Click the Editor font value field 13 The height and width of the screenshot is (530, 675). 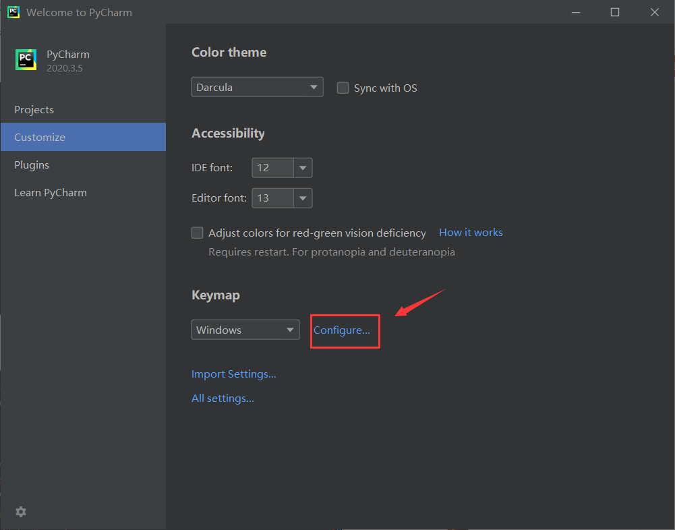(273, 198)
